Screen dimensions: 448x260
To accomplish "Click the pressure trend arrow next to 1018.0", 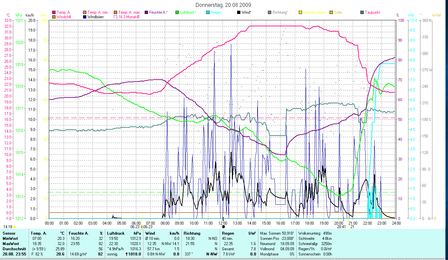I will (126, 254).
